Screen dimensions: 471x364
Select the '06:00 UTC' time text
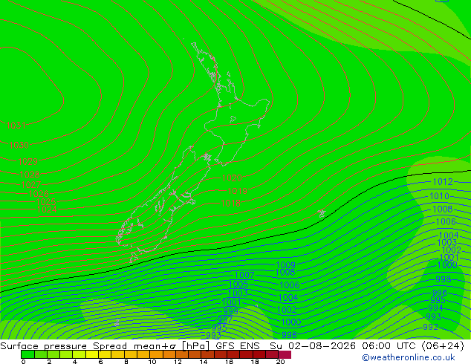point(389,346)
